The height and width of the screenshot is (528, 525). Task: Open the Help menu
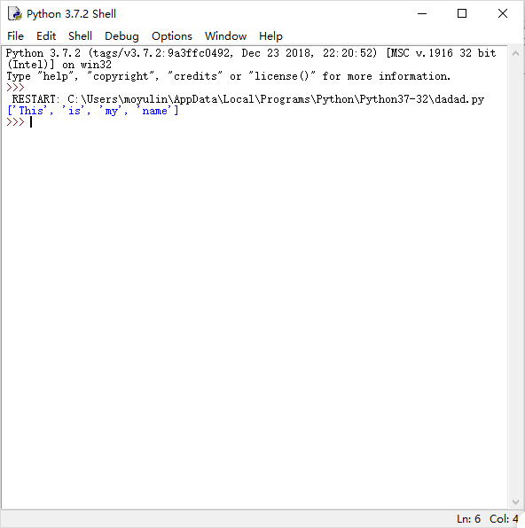pyautogui.click(x=270, y=36)
